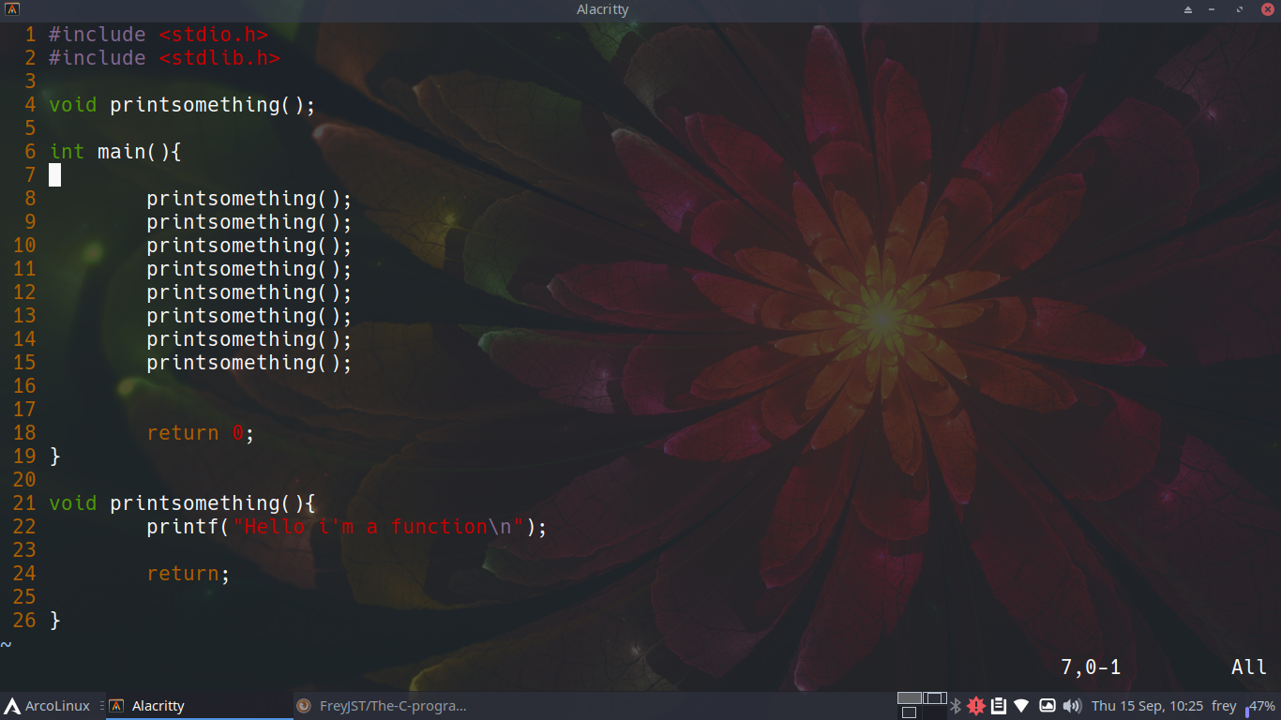The image size is (1281, 720).
Task: Click printsomething(); on line 15
Action: (x=249, y=363)
